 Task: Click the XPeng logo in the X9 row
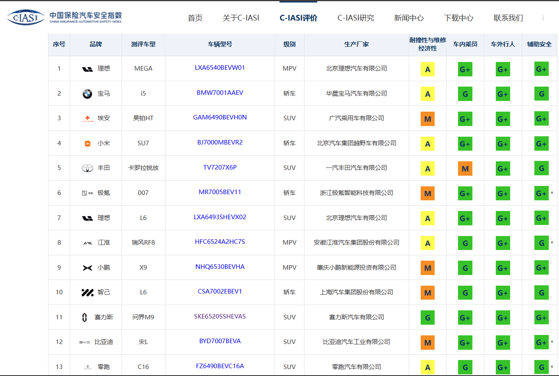pyautogui.click(x=87, y=268)
